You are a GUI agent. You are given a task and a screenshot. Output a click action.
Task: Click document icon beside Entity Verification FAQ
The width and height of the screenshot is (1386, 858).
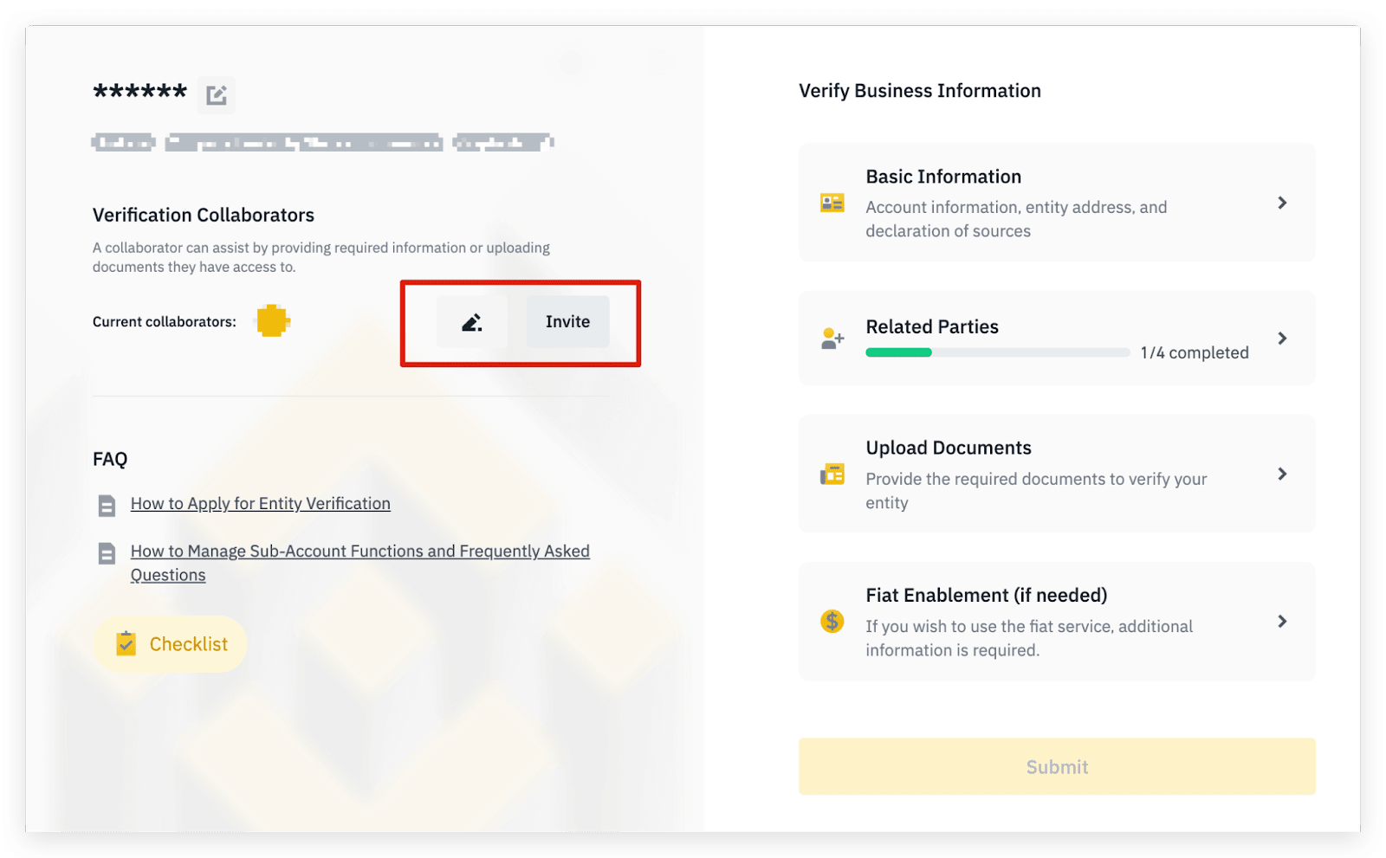tap(107, 506)
